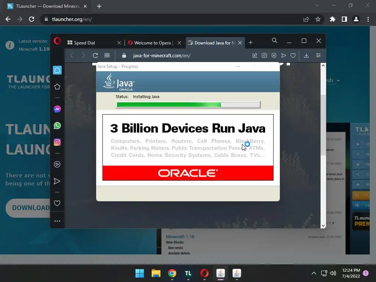Open File Explorer from taskbar
The image size is (376, 282).
[156, 273]
